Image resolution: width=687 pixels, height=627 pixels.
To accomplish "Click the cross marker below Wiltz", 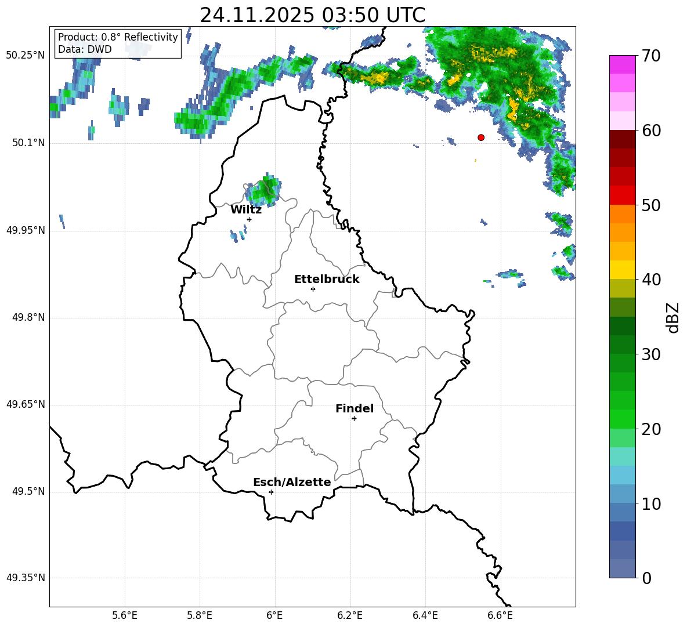I will [250, 219].
